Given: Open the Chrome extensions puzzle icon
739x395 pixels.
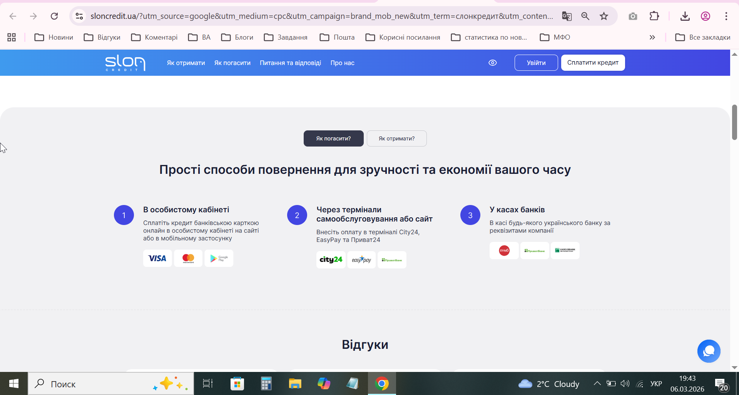Looking at the screenshot, I should point(654,16).
